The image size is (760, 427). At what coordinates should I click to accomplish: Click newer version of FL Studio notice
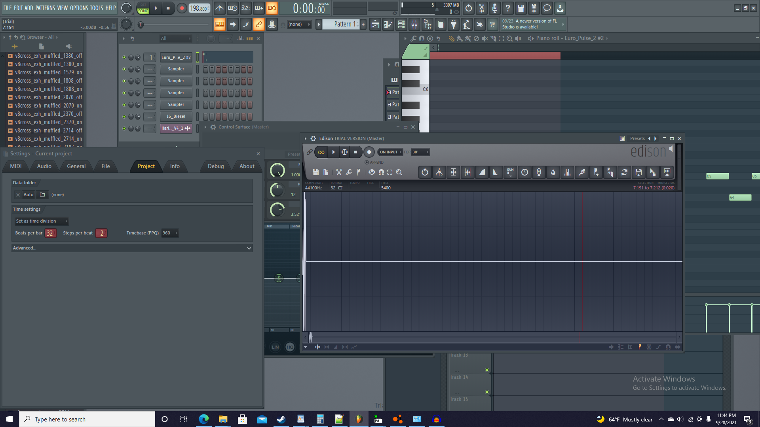pos(533,24)
